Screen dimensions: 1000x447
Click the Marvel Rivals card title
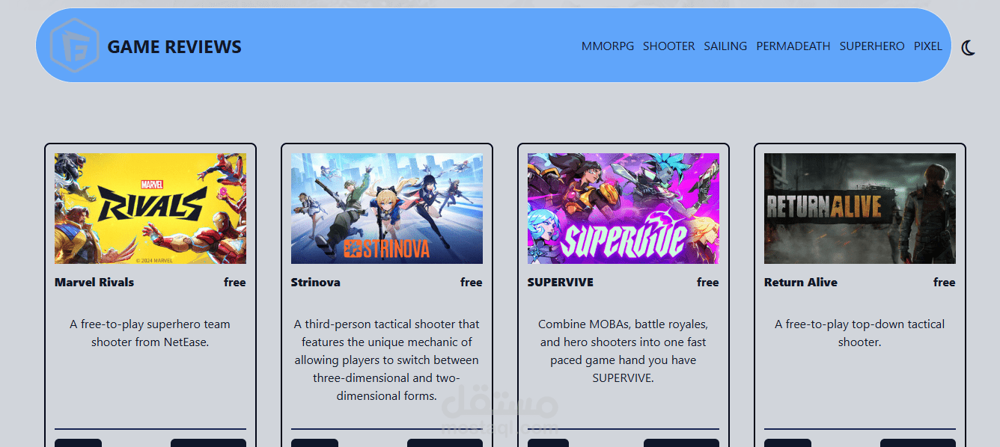(x=94, y=282)
